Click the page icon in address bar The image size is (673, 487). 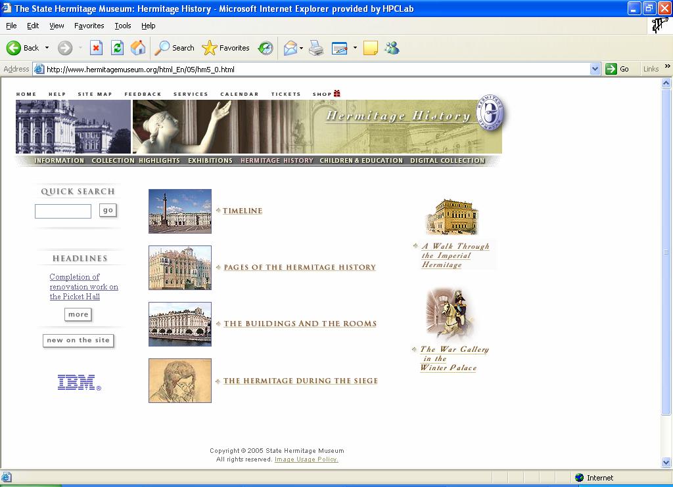pos(39,69)
